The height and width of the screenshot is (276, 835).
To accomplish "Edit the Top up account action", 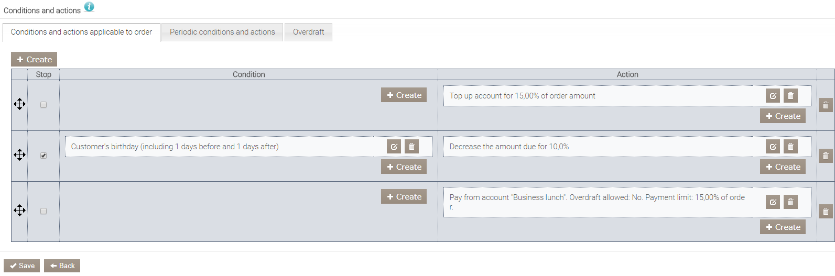I will (773, 96).
